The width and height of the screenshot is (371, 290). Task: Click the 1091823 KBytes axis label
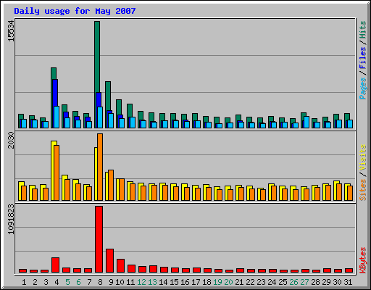[x=11, y=220]
